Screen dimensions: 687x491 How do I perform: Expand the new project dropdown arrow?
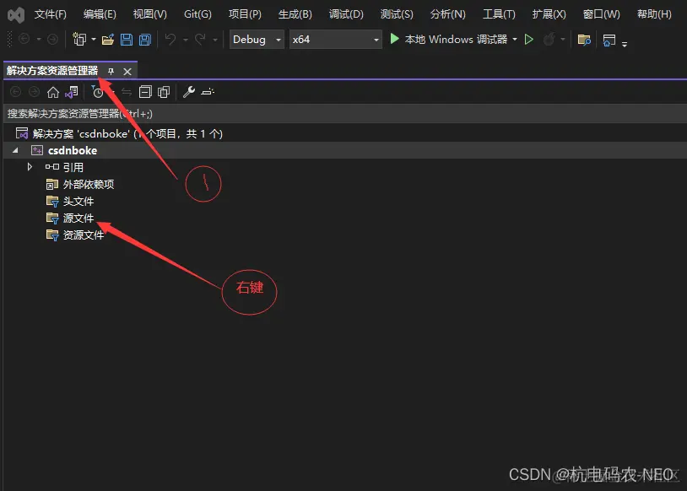(94, 40)
